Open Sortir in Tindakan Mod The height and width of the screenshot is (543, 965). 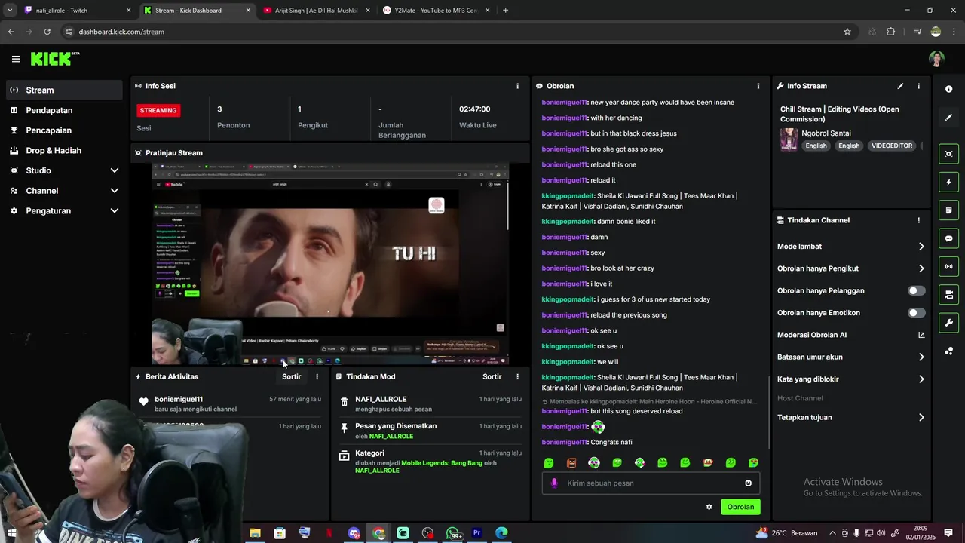click(x=492, y=376)
